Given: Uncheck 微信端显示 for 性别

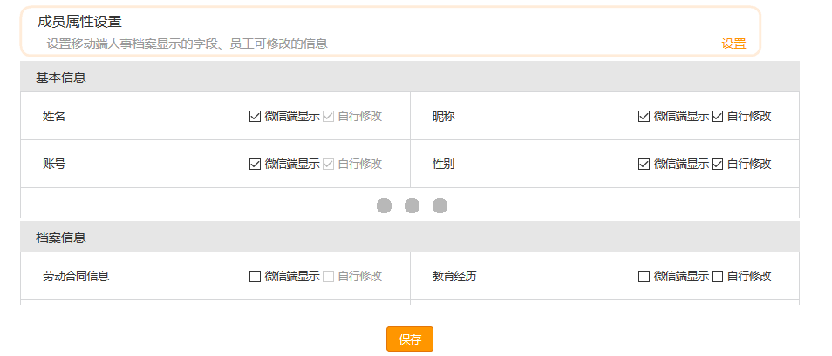Looking at the screenshot, I should [x=644, y=164].
